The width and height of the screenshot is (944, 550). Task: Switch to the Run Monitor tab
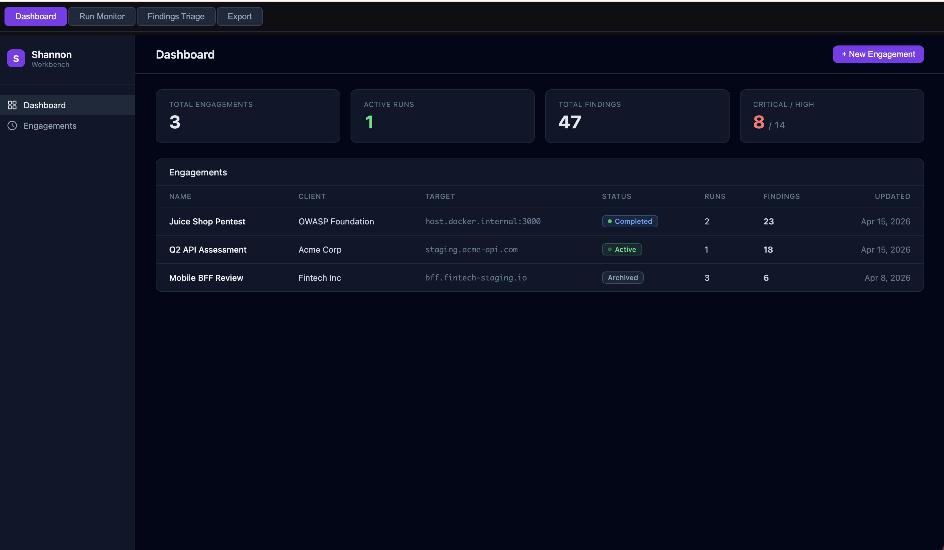tap(102, 16)
